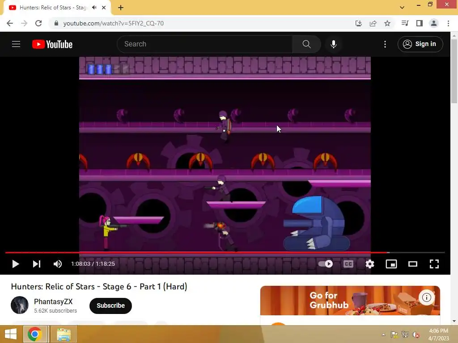The height and width of the screenshot is (343, 458).
Task: Reload the current page
Action: pyautogui.click(x=38, y=23)
